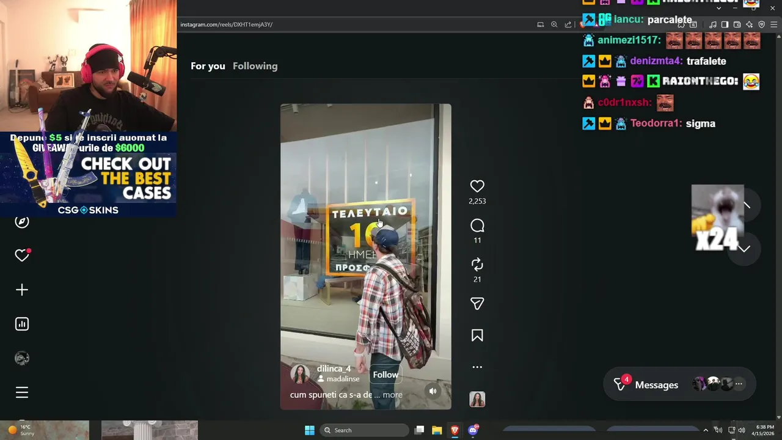Click the taskbar Search box
This screenshot has width=782, height=440.
pos(365,430)
